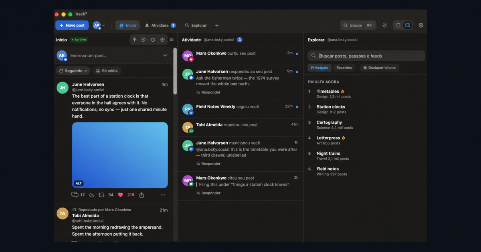Open Início column options menu

pyautogui.click(x=172, y=40)
